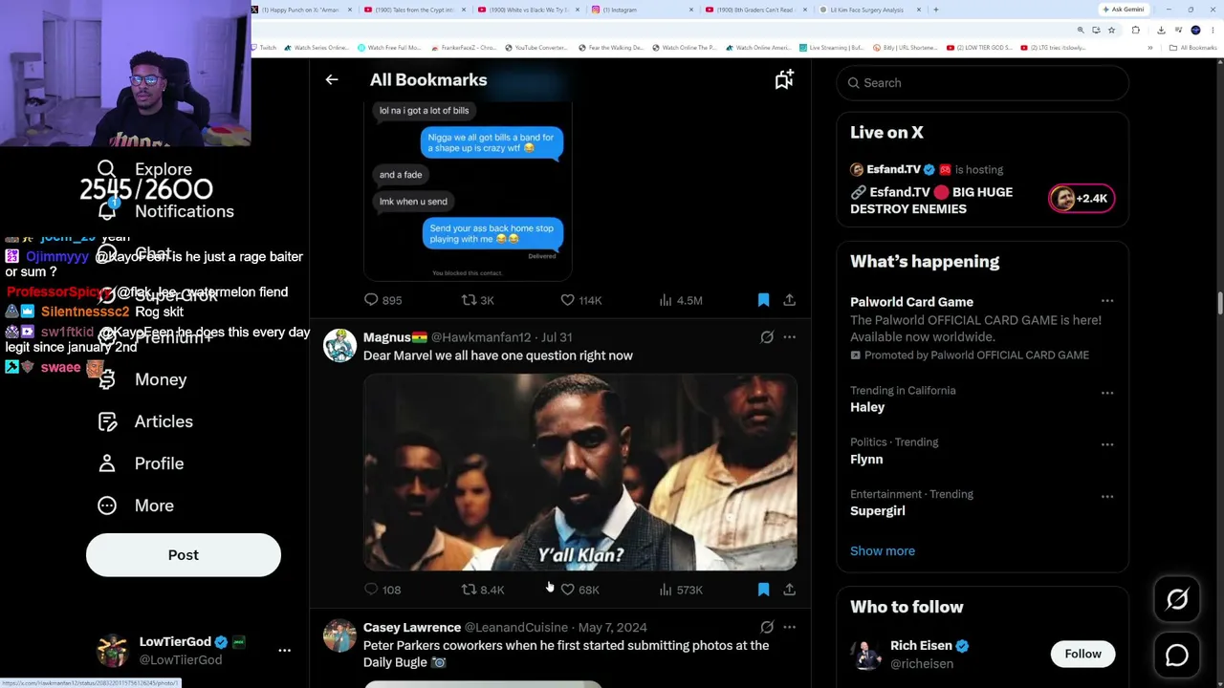Open Grok action on Magnus post
The image size is (1224, 688).
click(x=767, y=337)
